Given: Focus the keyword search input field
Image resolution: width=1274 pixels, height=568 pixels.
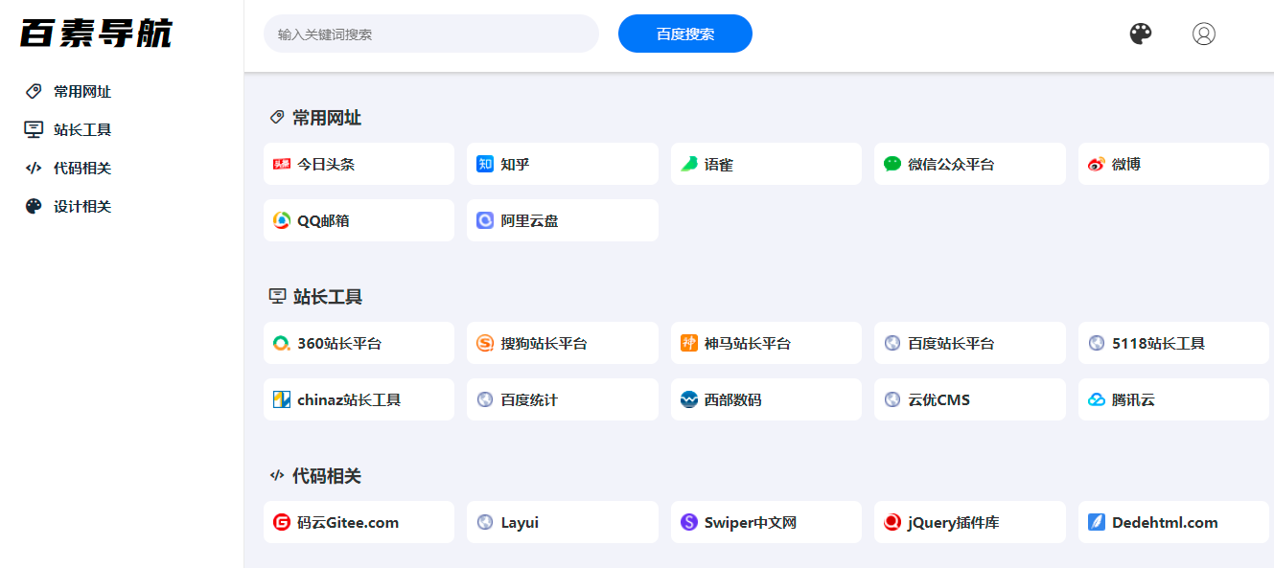Looking at the screenshot, I should [x=430, y=34].
